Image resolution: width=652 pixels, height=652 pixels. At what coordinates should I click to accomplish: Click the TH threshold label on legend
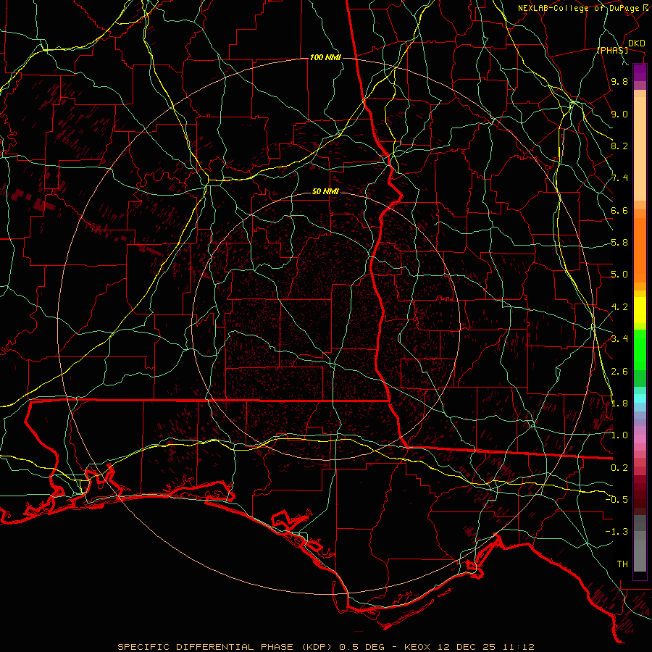coord(622,564)
